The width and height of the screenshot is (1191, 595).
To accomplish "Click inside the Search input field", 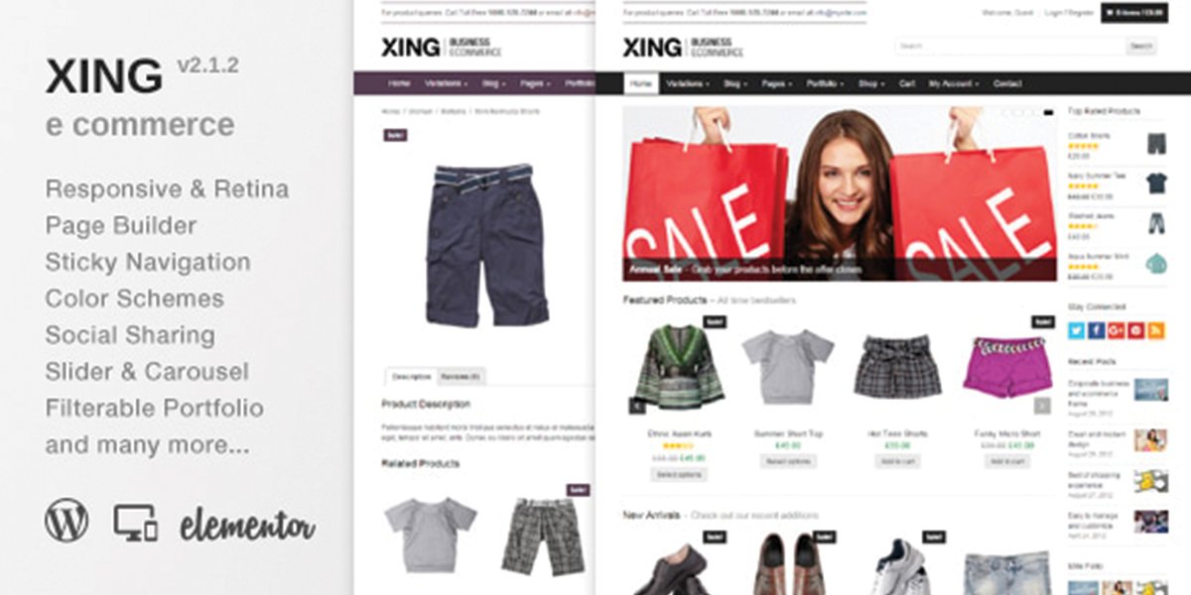I will (x=1009, y=46).
